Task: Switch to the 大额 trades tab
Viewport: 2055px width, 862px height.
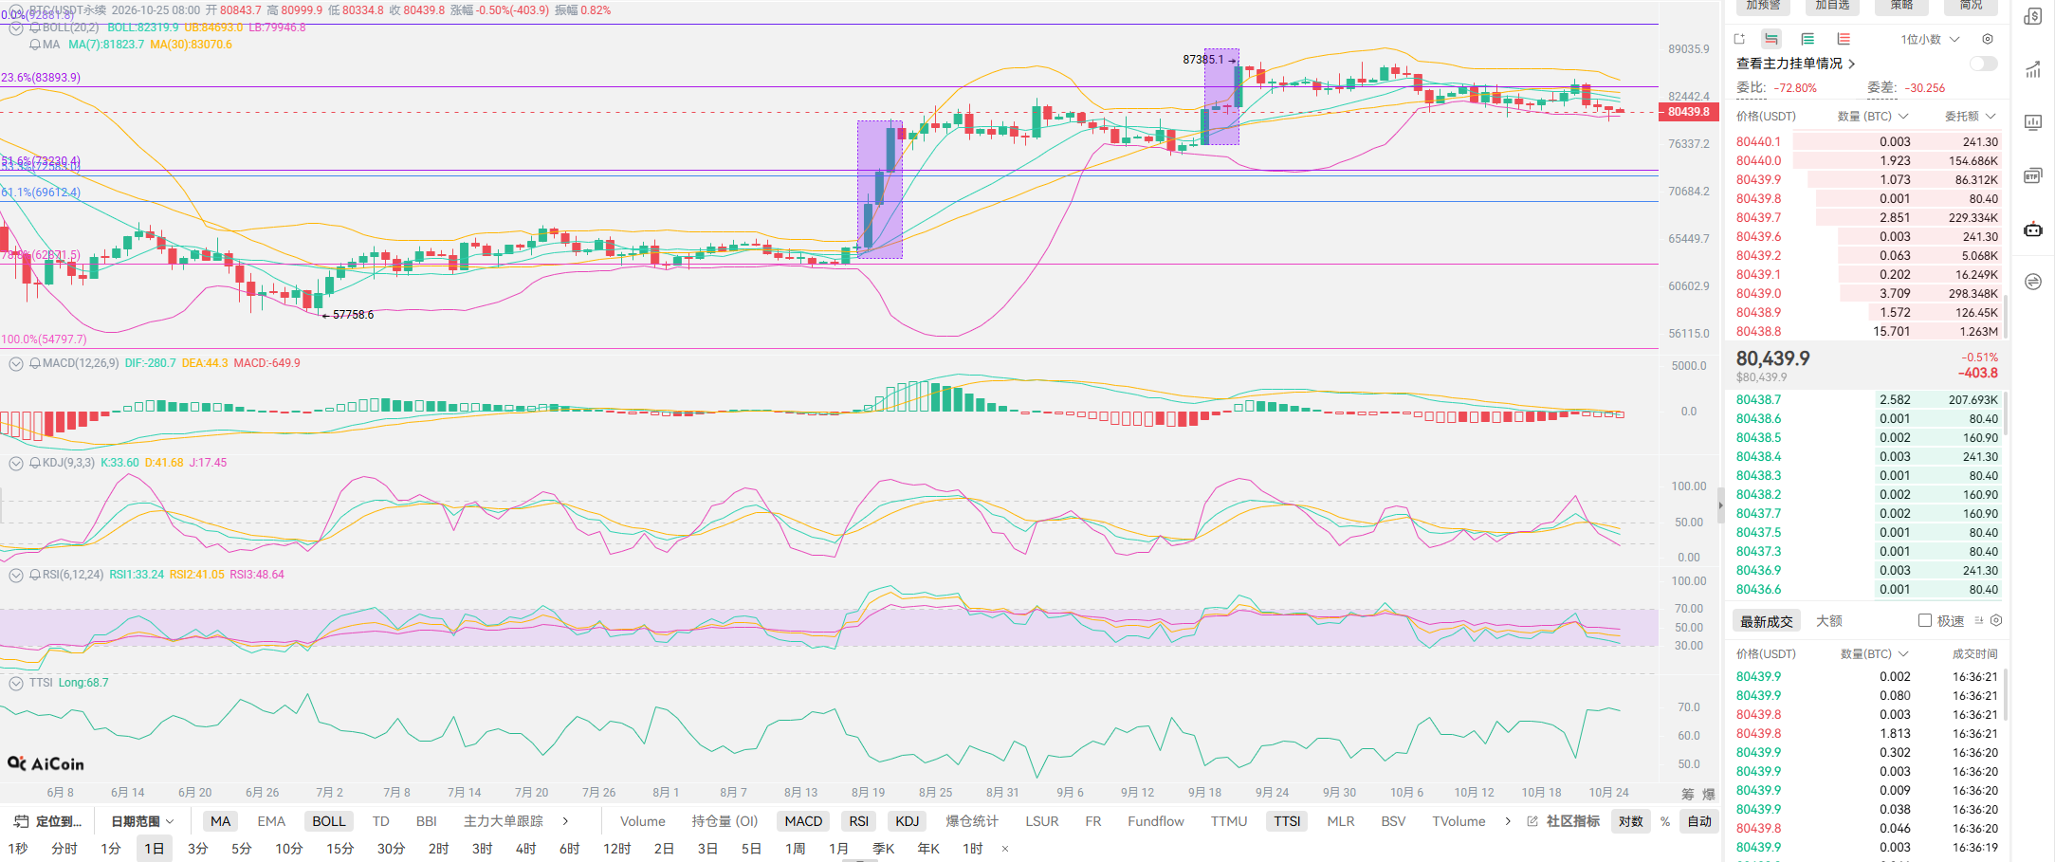Action: click(1829, 621)
